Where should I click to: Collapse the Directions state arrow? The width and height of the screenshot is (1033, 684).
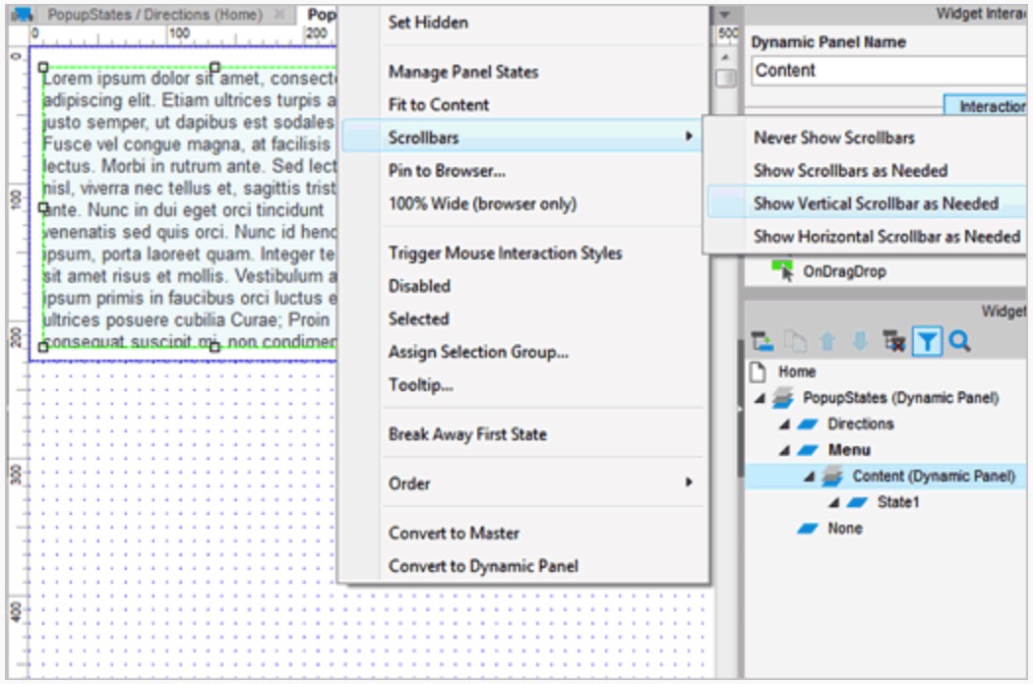(x=784, y=425)
